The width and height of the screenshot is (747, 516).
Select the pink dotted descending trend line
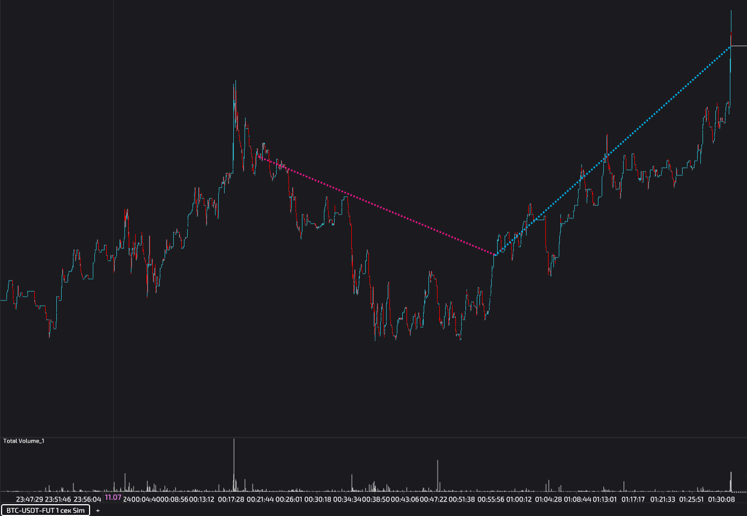[375, 205]
